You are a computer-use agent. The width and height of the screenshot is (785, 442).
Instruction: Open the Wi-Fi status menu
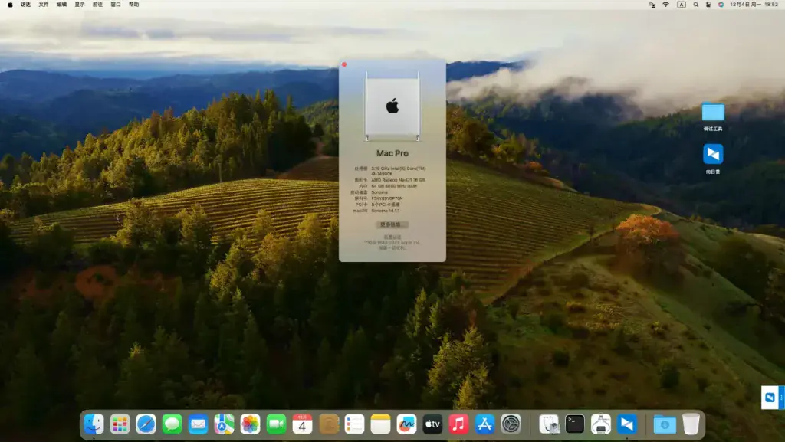click(666, 5)
